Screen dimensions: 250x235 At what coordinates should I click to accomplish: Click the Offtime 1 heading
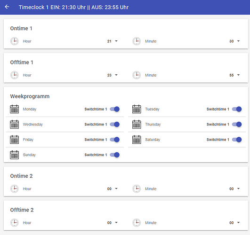tap(22, 62)
